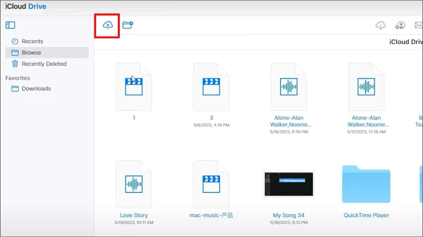
Task: Click the date '5/19/2023, 10:11 AM'
Action: (x=134, y=222)
